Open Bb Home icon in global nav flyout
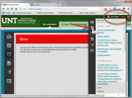 click(92, 22)
